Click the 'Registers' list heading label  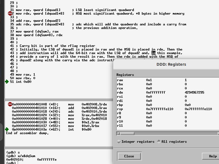125,75
